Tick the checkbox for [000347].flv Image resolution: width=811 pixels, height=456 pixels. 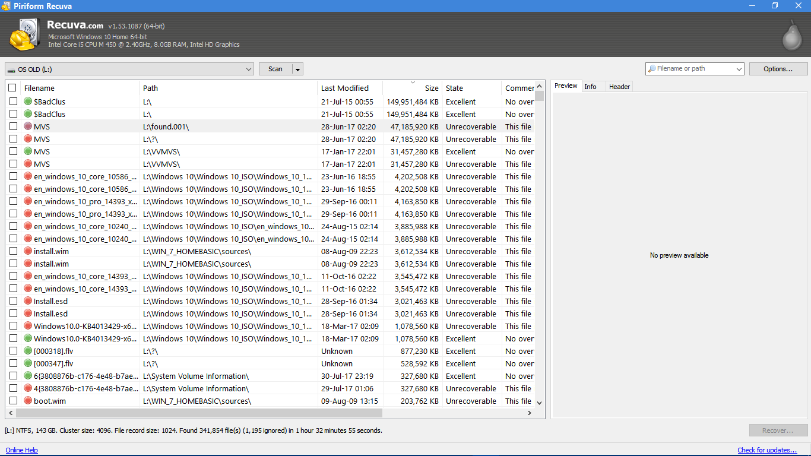pyautogui.click(x=13, y=363)
